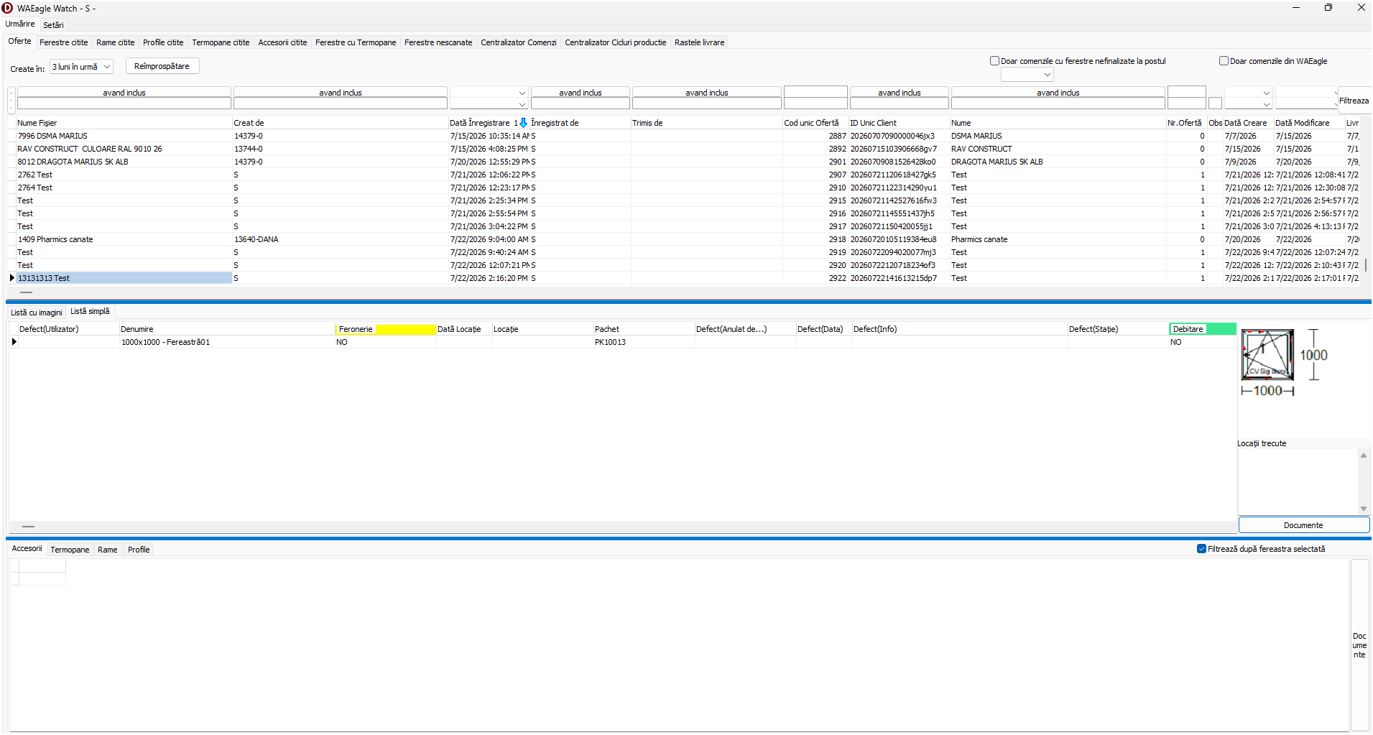The width and height of the screenshot is (1373, 735).
Task: Switch to the Rame citite tab
Action: point(116,42)
